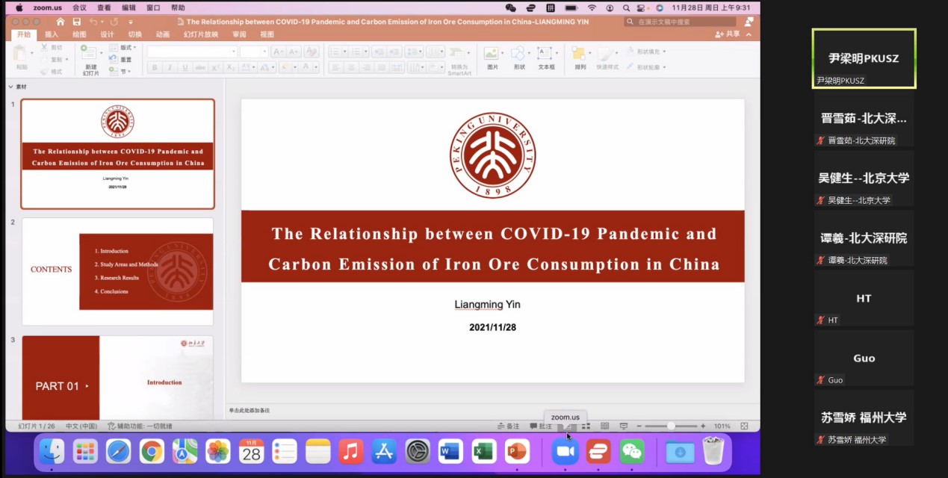The image size is (948, 478).
Task: Click the 共享 share button
Action: [728, 34]
